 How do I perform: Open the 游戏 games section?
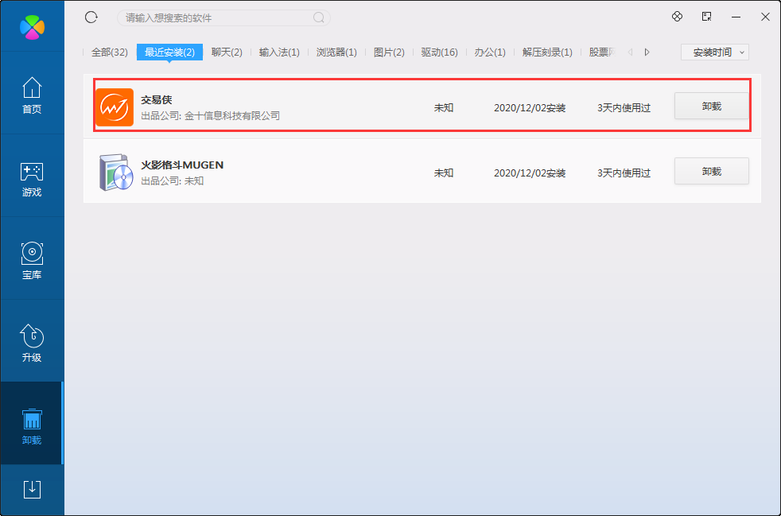(x=32, y=178)
